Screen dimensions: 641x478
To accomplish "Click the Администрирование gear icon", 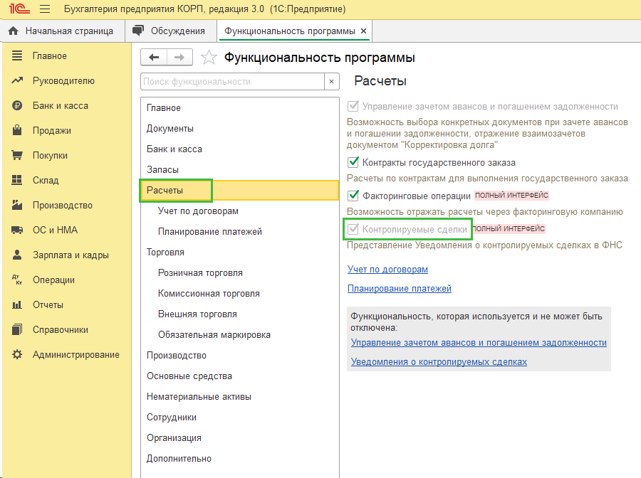I will coord(17,354).
